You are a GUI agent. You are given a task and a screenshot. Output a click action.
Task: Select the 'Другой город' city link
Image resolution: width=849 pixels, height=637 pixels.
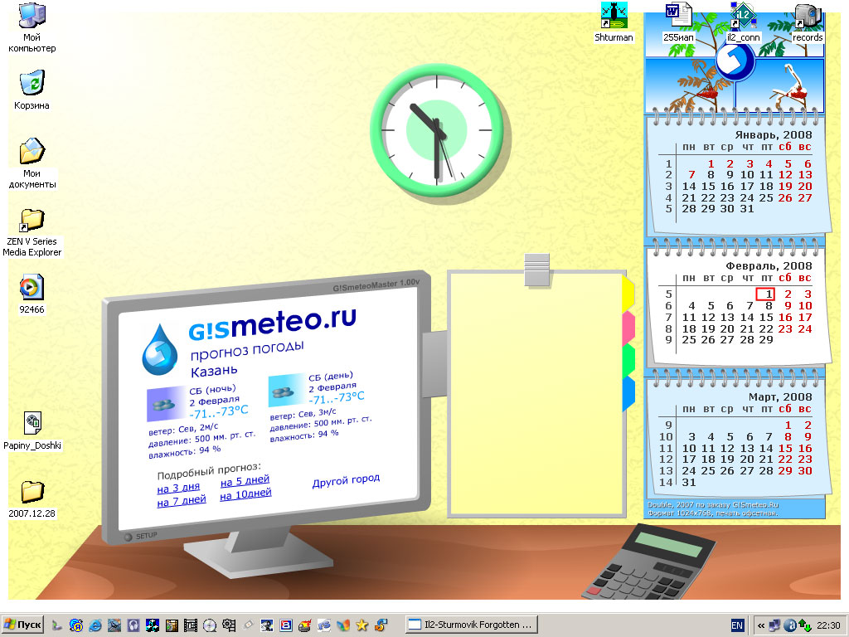pos(346,479)
